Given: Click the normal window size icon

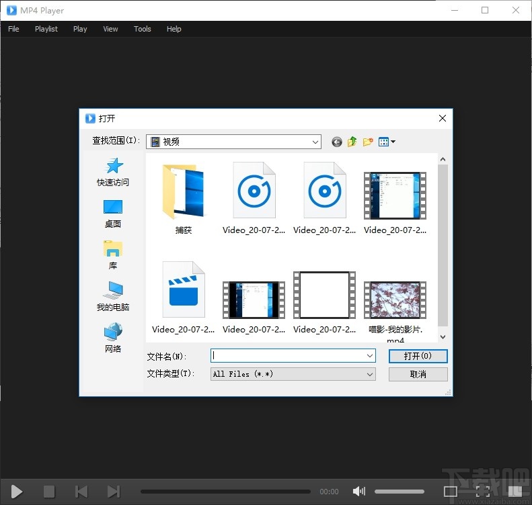Looking at the screenshot, I should tap(451, 491).
